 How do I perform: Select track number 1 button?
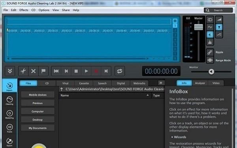[x=175, y=26]
